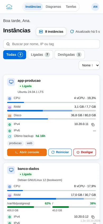The width and height of the screenshot is (103, 224).
Task: Click the monitor icon of app-producao
Action: pyautogui.click(x=11, y=82)
